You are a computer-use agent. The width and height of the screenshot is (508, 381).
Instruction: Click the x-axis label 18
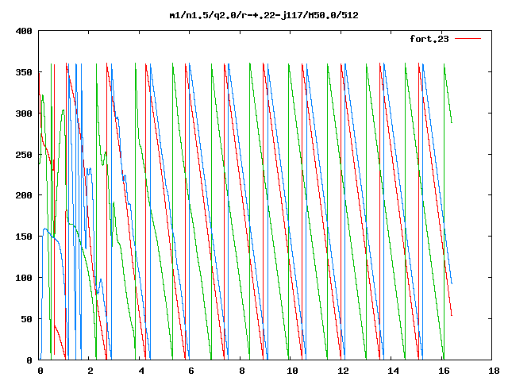(494, 371)
